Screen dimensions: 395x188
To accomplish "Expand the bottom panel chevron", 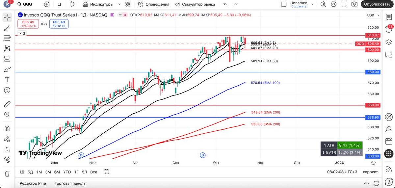I will 366,183.
